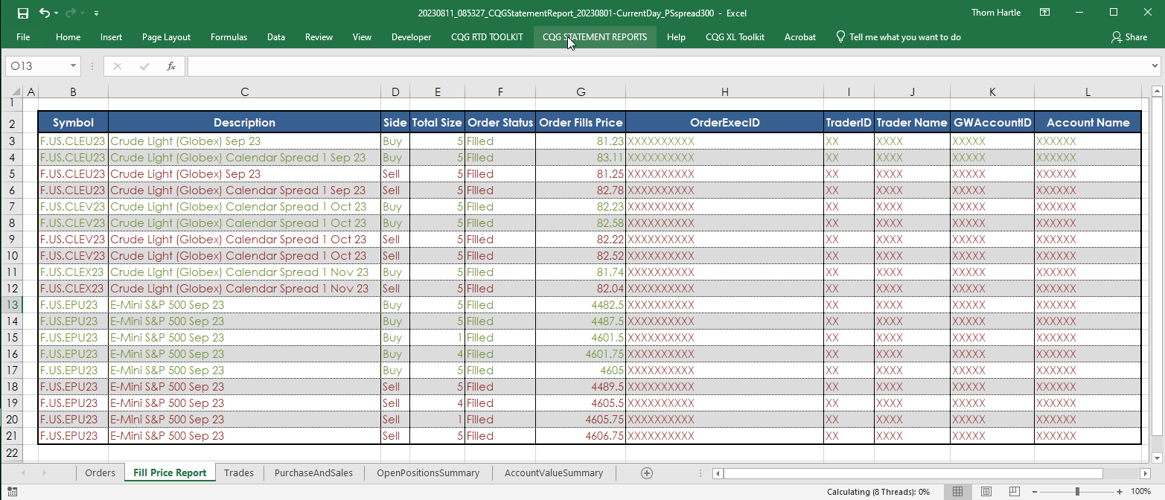Viewport: 1165px width, 500px height.
Task: Select the OrderExecID header cell
Action: tap(724, 123)
